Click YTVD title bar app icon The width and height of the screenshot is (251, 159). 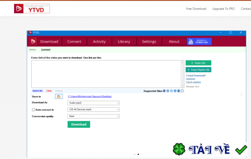(x=30, y=33)
